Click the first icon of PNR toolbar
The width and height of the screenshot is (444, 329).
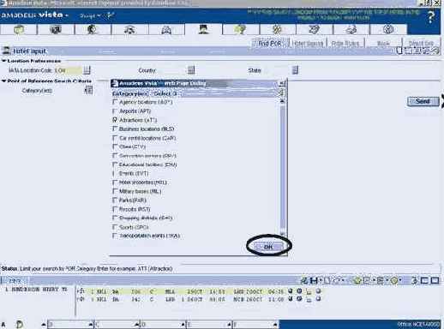tap(304, 281)
